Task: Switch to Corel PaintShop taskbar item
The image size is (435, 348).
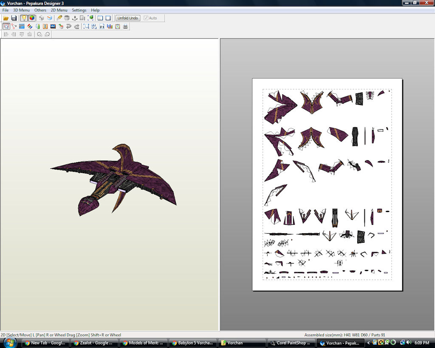Action: (291, 343)
